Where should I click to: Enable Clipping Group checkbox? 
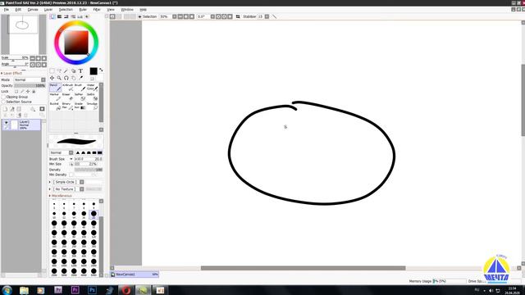tap(3, 97)
